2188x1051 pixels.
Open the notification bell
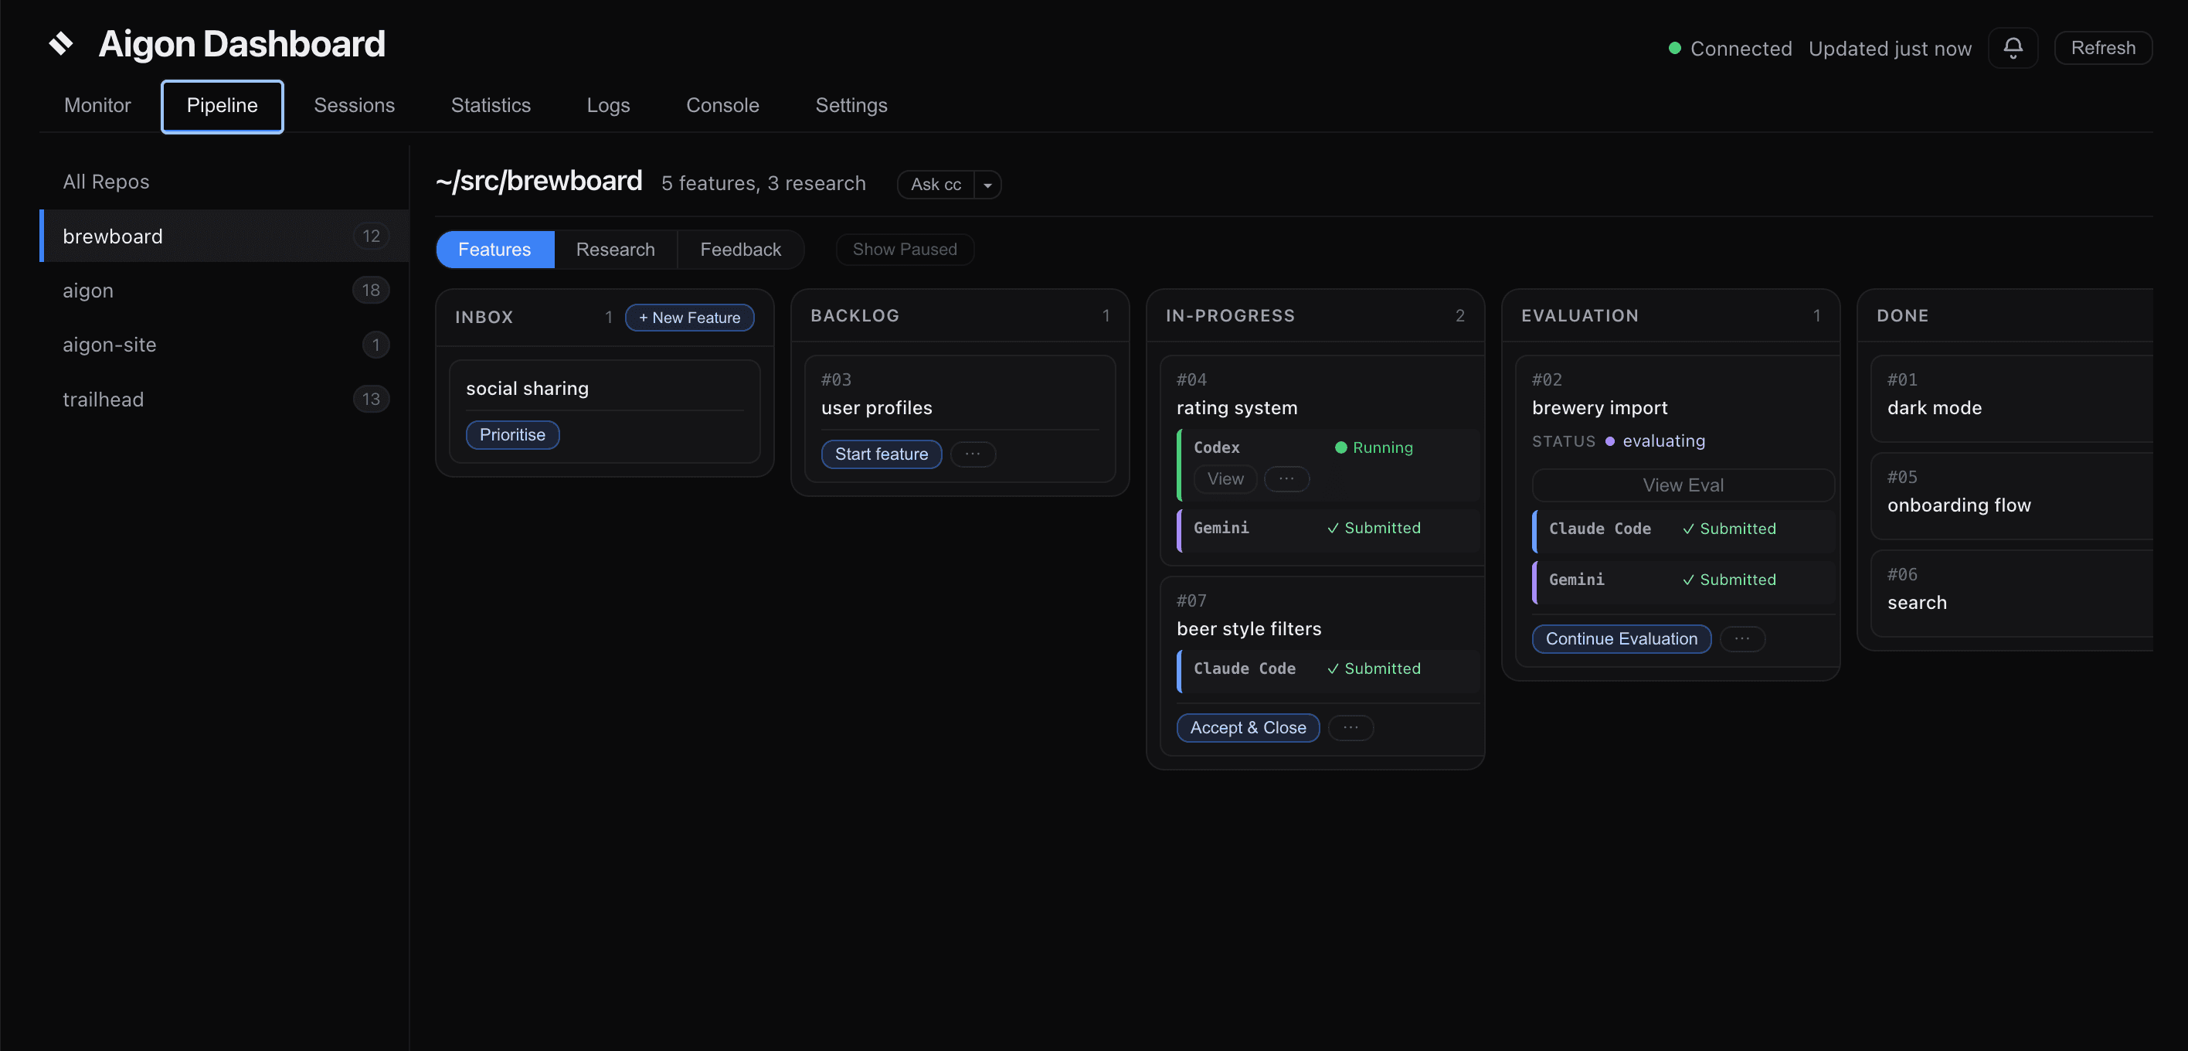[2012, 48]
